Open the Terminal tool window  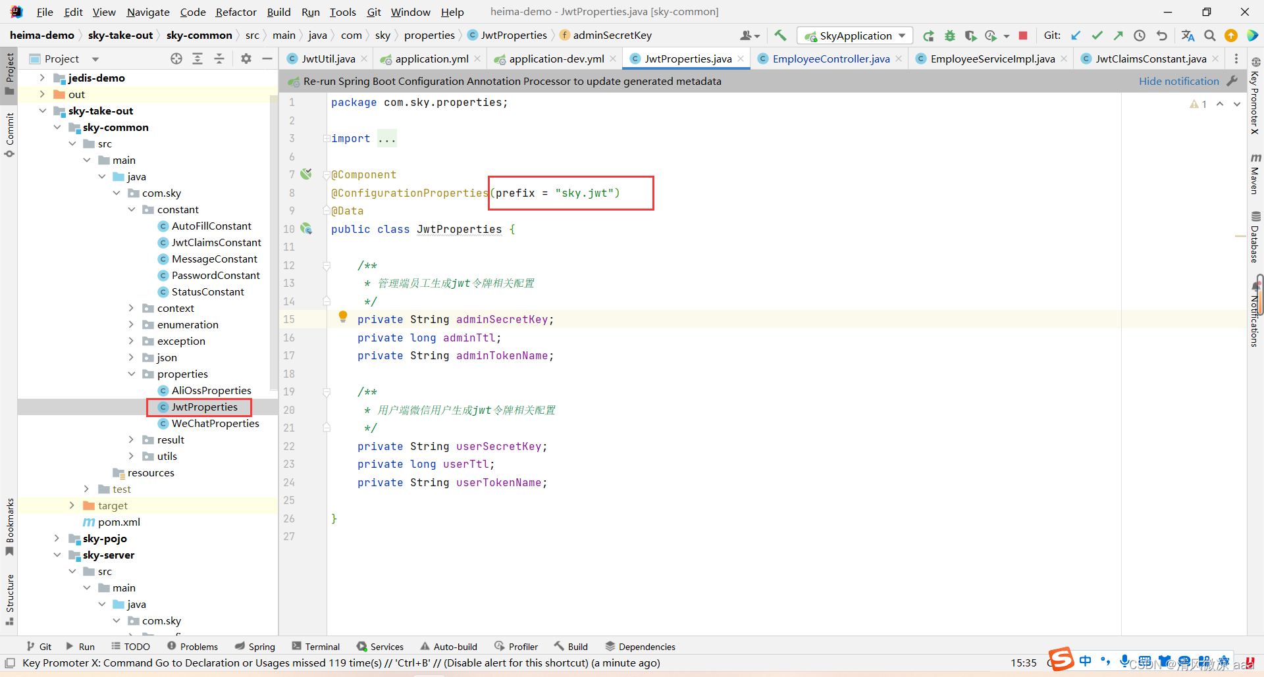(316, 647)
